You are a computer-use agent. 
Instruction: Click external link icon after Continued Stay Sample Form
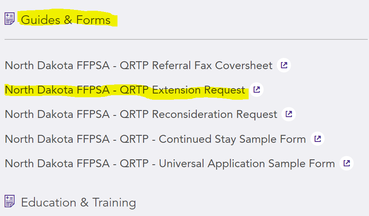tap(318, 139)
